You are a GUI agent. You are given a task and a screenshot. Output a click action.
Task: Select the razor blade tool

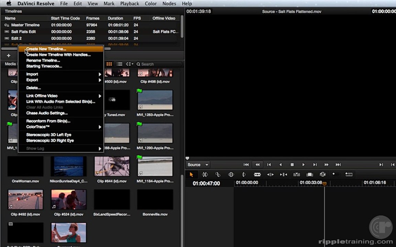point(257,174)
